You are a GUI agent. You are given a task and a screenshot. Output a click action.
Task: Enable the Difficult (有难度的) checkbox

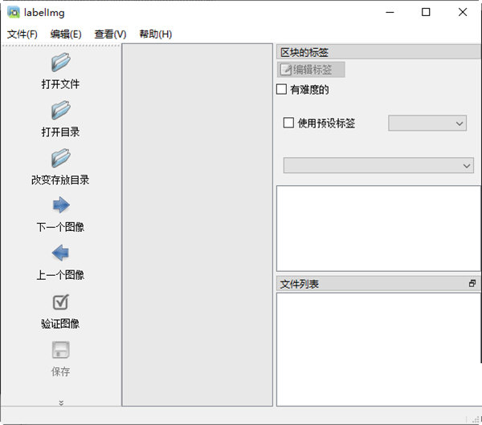coord(281,90)
